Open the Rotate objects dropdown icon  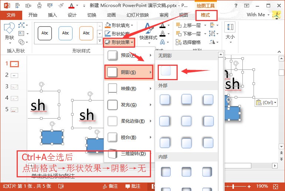click(x=214, y=42)
